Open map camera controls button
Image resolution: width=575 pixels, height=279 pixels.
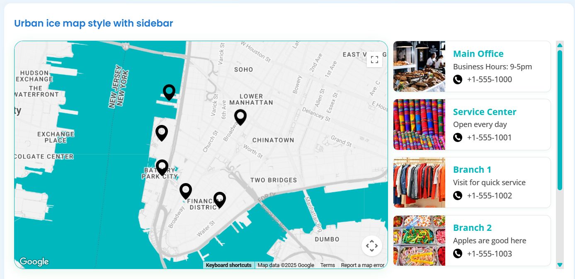click(371, 246)
